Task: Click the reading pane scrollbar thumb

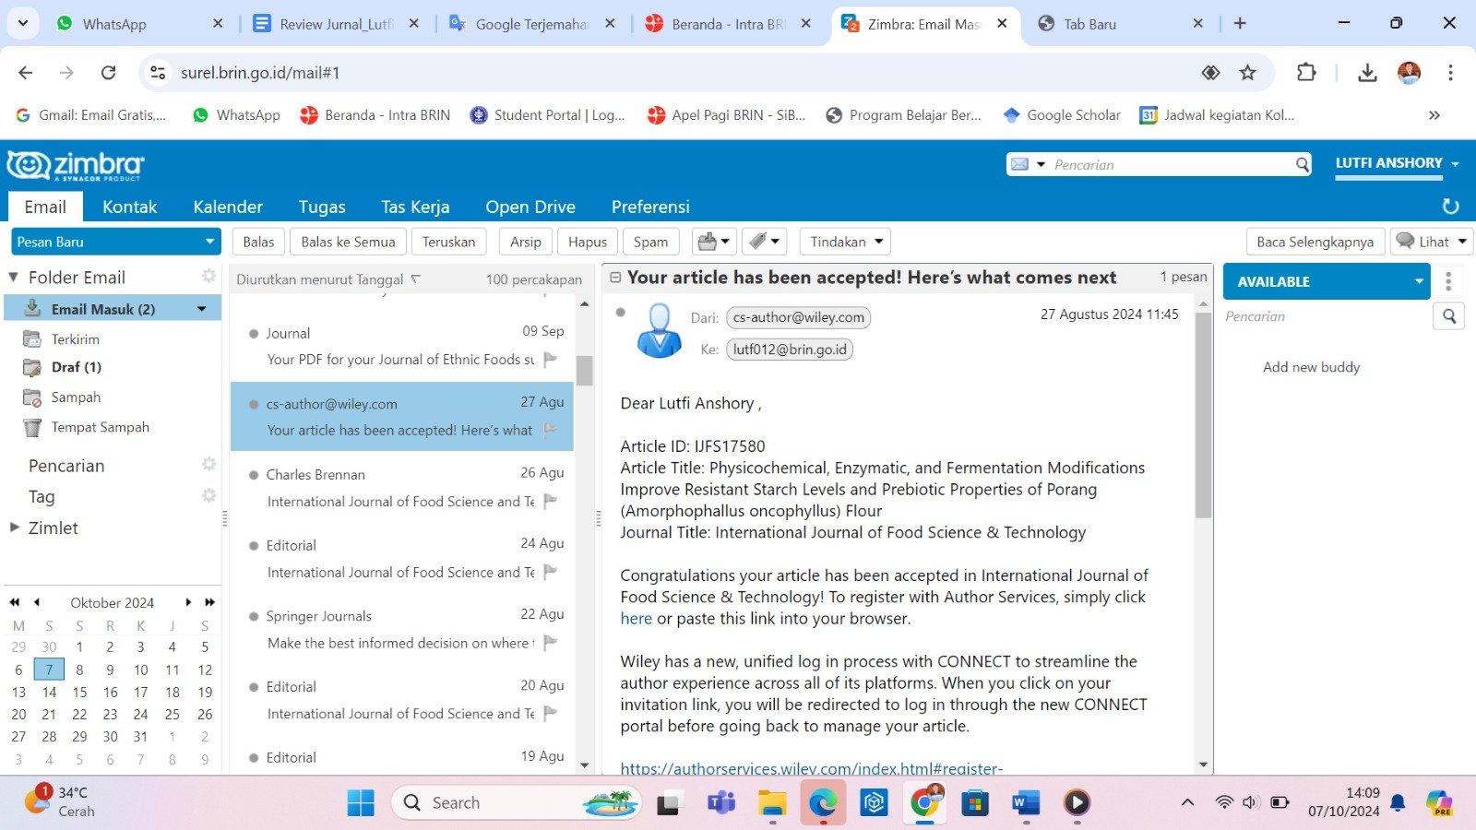Action: (x=1203, y=415)
